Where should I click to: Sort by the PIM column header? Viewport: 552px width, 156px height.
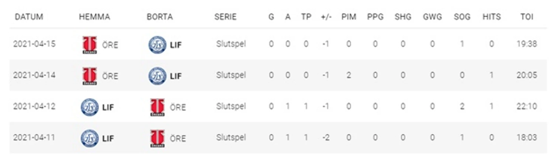349,17
